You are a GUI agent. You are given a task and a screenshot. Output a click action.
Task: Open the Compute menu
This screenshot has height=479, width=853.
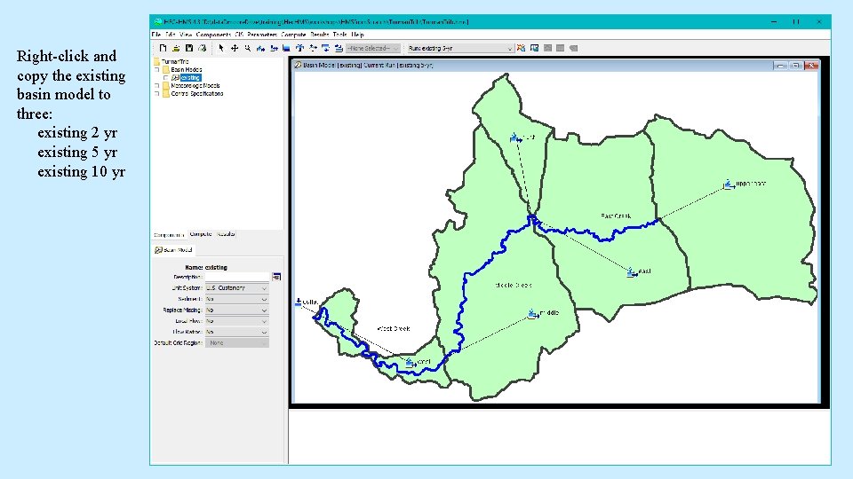[294, 35]
